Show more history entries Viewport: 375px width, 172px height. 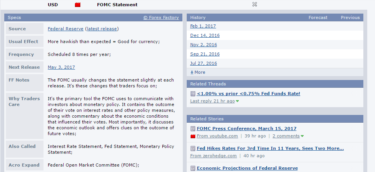point(198,72)
